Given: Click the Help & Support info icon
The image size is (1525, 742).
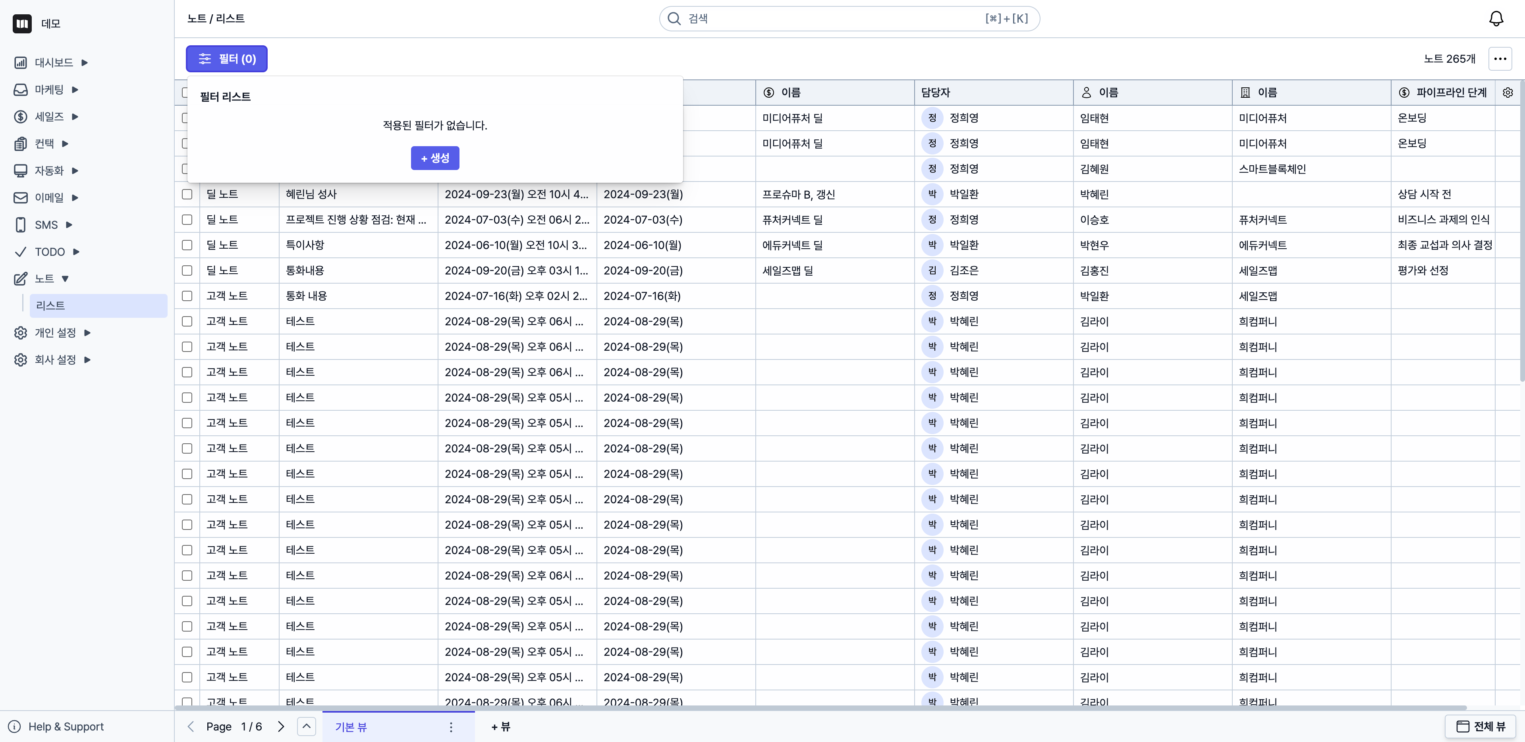Looking at the screenshot, I should point(15,727).
